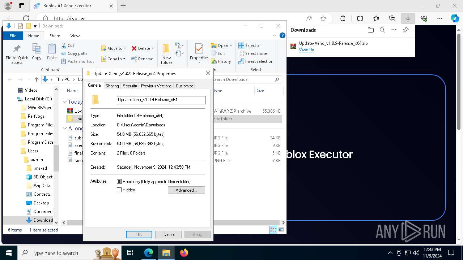The height and width of the screenshot is (260, 463).
Task: Open Microsoft Edge taskbar icon
Action: tap(149, 253)
